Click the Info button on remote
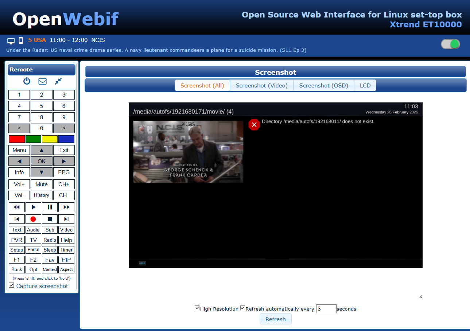Screen dimensions: 470x331 click(19, 172)
